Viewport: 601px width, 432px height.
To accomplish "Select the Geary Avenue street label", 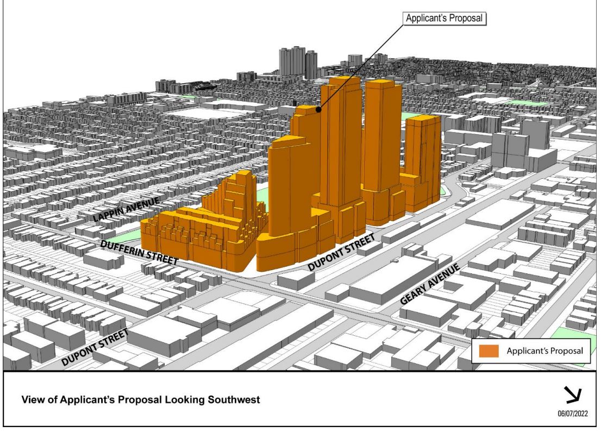I will 430,285.
